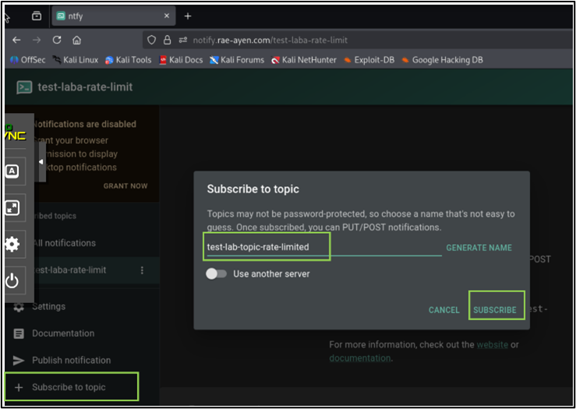Viewport: 576px width, 409px height.
Task: Click the topic name input field
Action: tap(324, 247)
